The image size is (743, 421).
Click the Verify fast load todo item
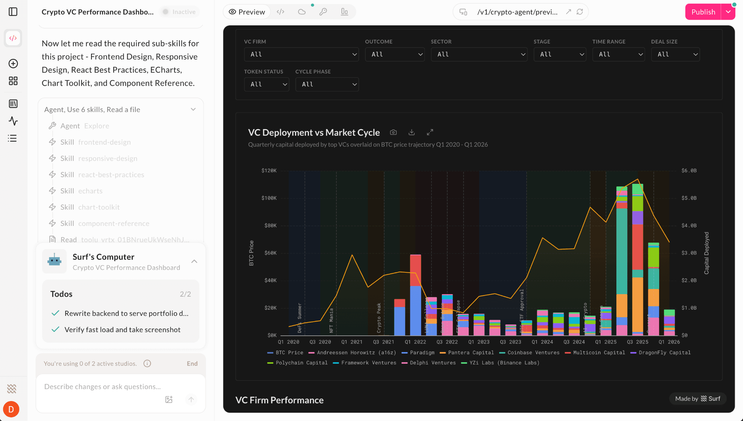[116, 330]
